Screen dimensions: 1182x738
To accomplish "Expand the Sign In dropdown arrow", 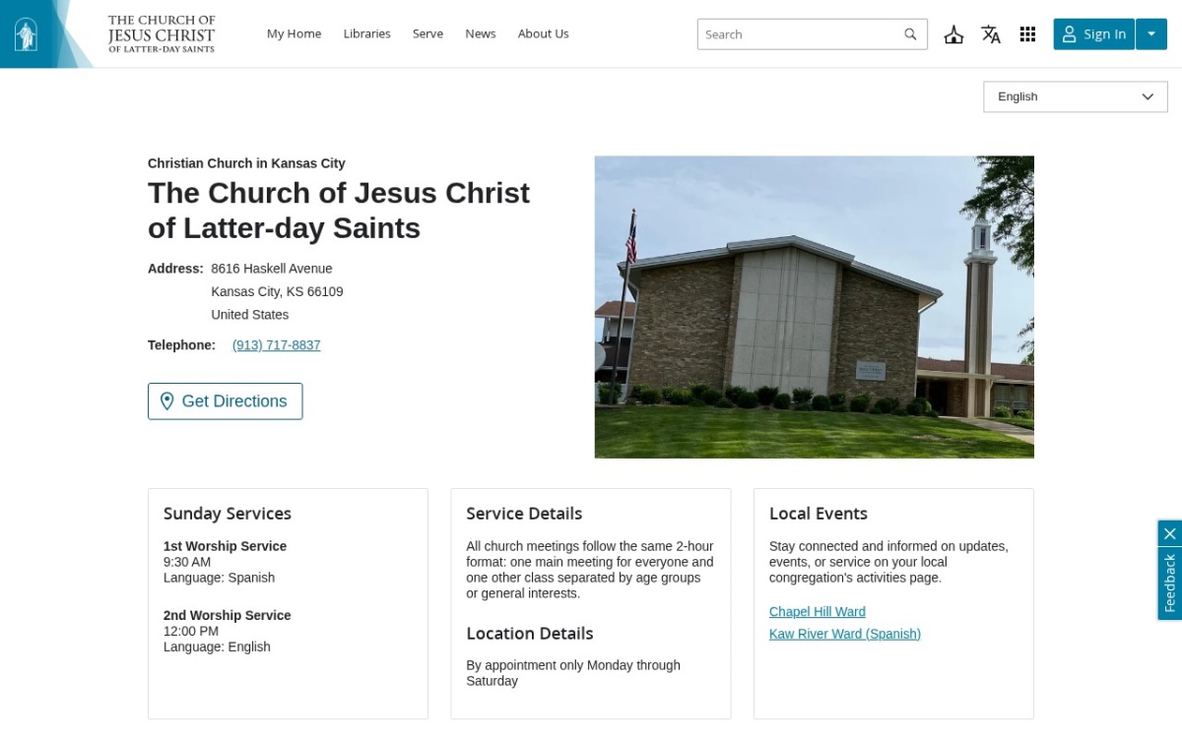I will [x=1151, y=34].
